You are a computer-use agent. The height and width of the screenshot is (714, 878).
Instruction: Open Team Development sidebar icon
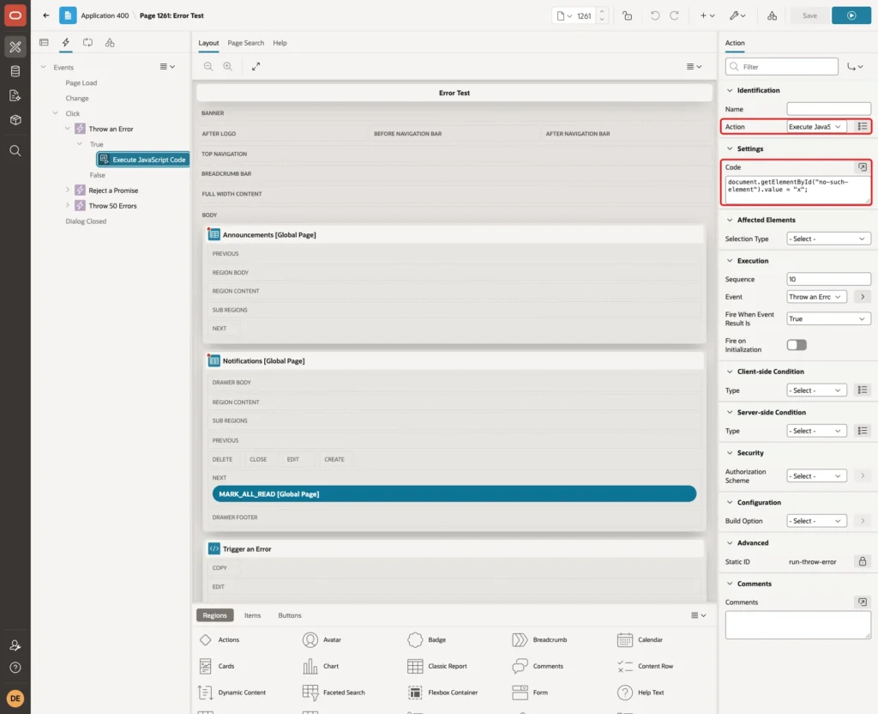[15, 95]
